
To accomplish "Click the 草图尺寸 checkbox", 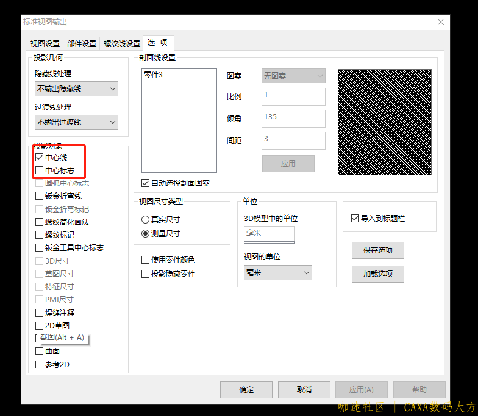I will coord(39,274).
